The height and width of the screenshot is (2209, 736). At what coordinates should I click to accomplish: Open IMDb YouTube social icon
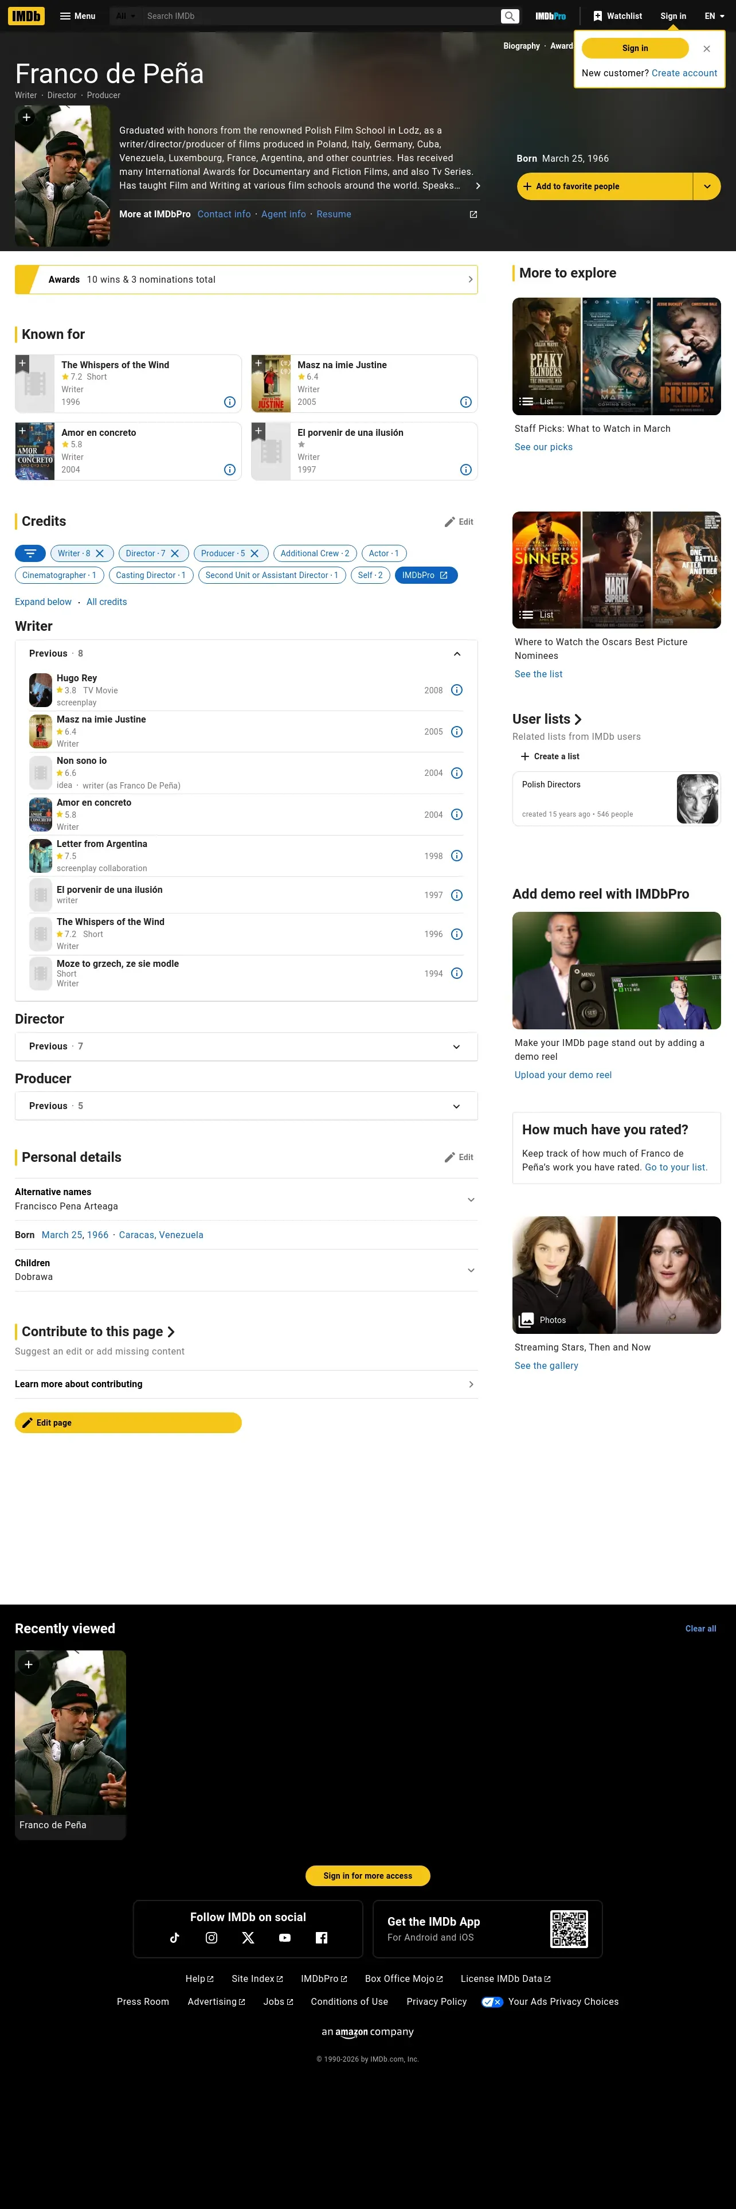point(284,1937)
